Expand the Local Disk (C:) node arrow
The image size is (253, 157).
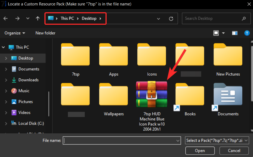[x=6, y=124]
